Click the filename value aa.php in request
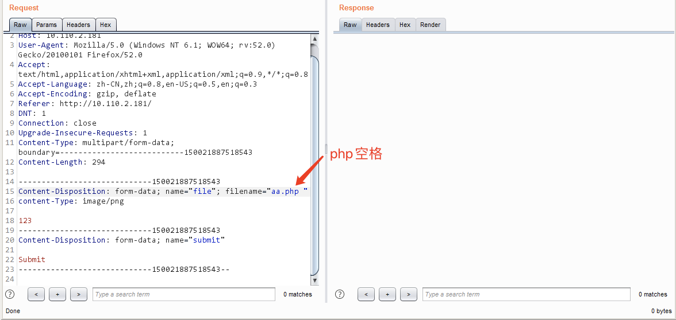676x320 pixels. (x=285, y=192)
